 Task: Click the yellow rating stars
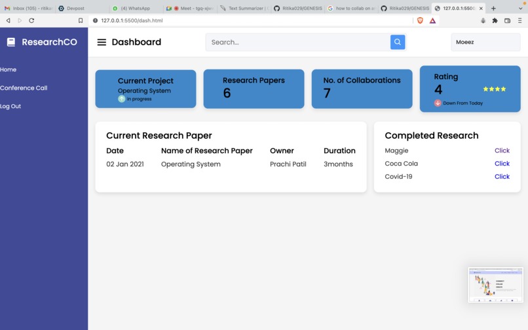click(495, 89)
